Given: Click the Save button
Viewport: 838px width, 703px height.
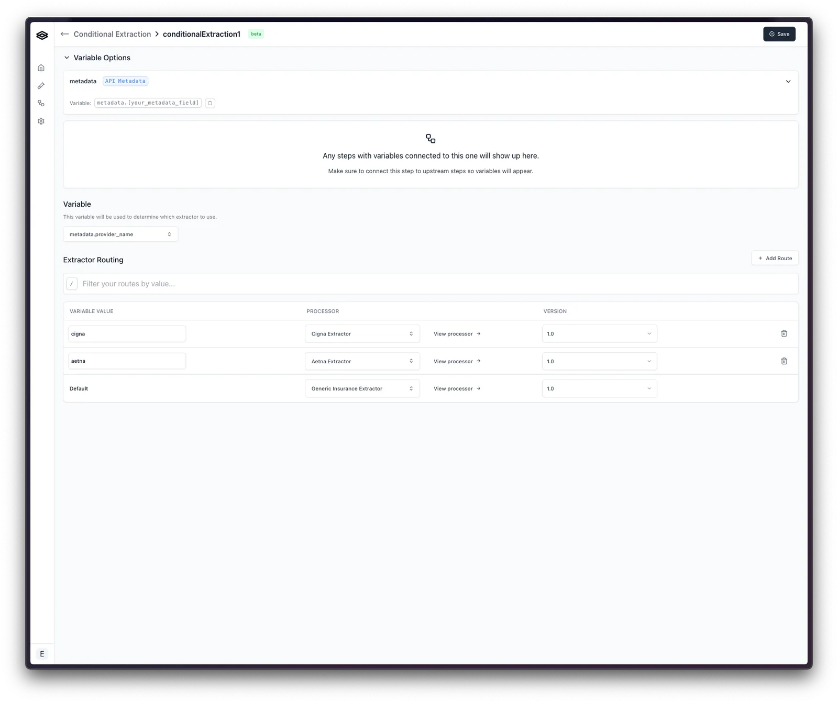Looking at the screenshot, I should click(779, 34).
